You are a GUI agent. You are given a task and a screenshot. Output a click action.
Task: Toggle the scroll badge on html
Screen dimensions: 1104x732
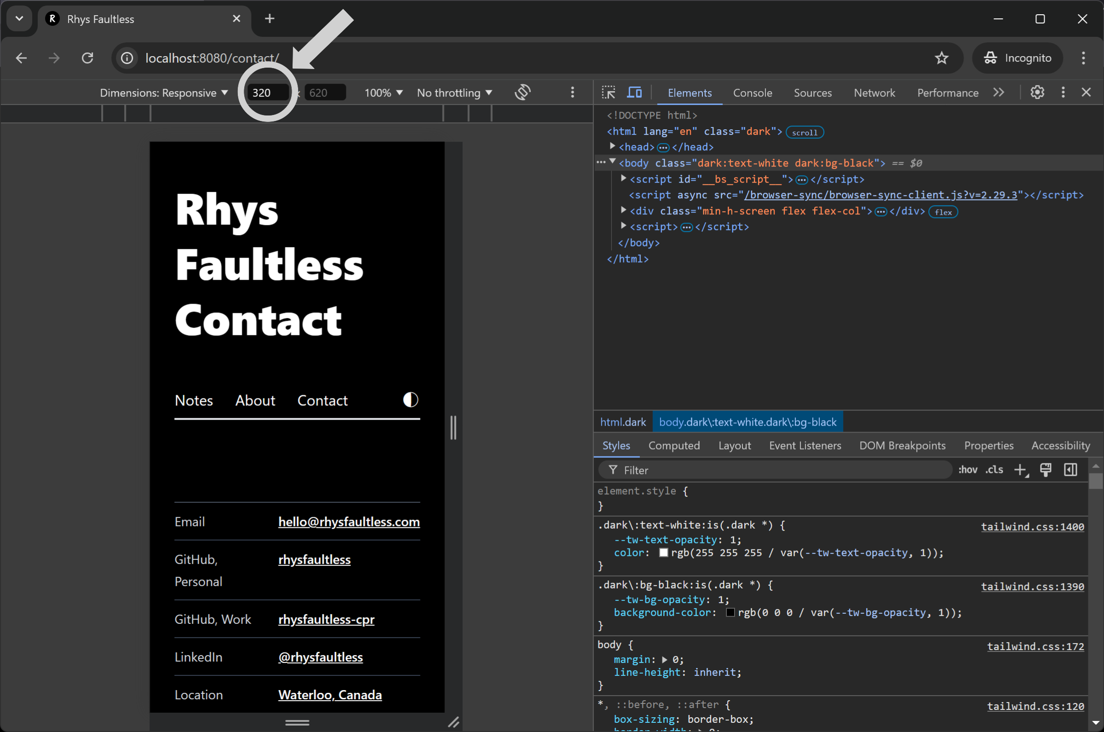(805, 132)
